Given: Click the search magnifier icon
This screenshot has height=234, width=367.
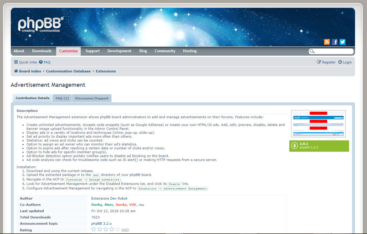Looking at the screenshot, I should 312,51.
